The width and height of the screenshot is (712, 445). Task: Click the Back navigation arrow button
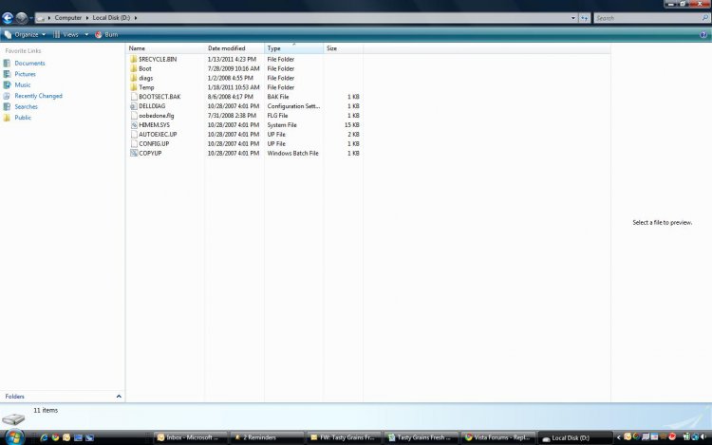(x=8, y=17)
